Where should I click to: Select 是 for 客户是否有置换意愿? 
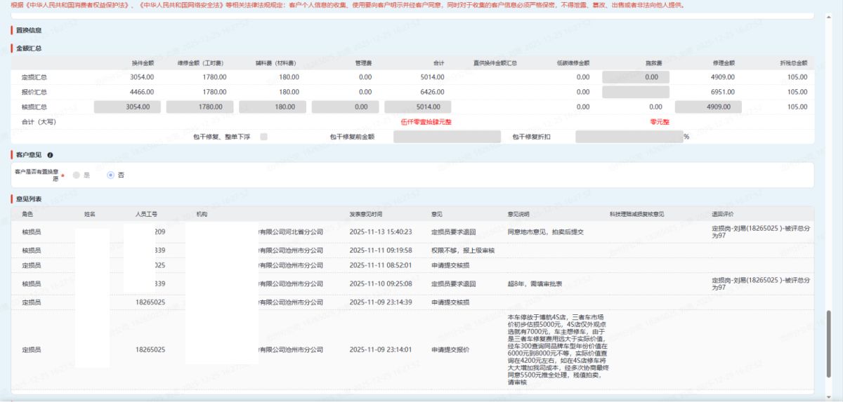point(77,175)
